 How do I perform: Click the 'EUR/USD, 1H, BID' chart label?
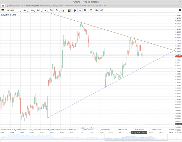point(8,15)
